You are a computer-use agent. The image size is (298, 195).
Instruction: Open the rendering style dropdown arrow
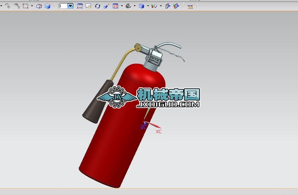148,6
